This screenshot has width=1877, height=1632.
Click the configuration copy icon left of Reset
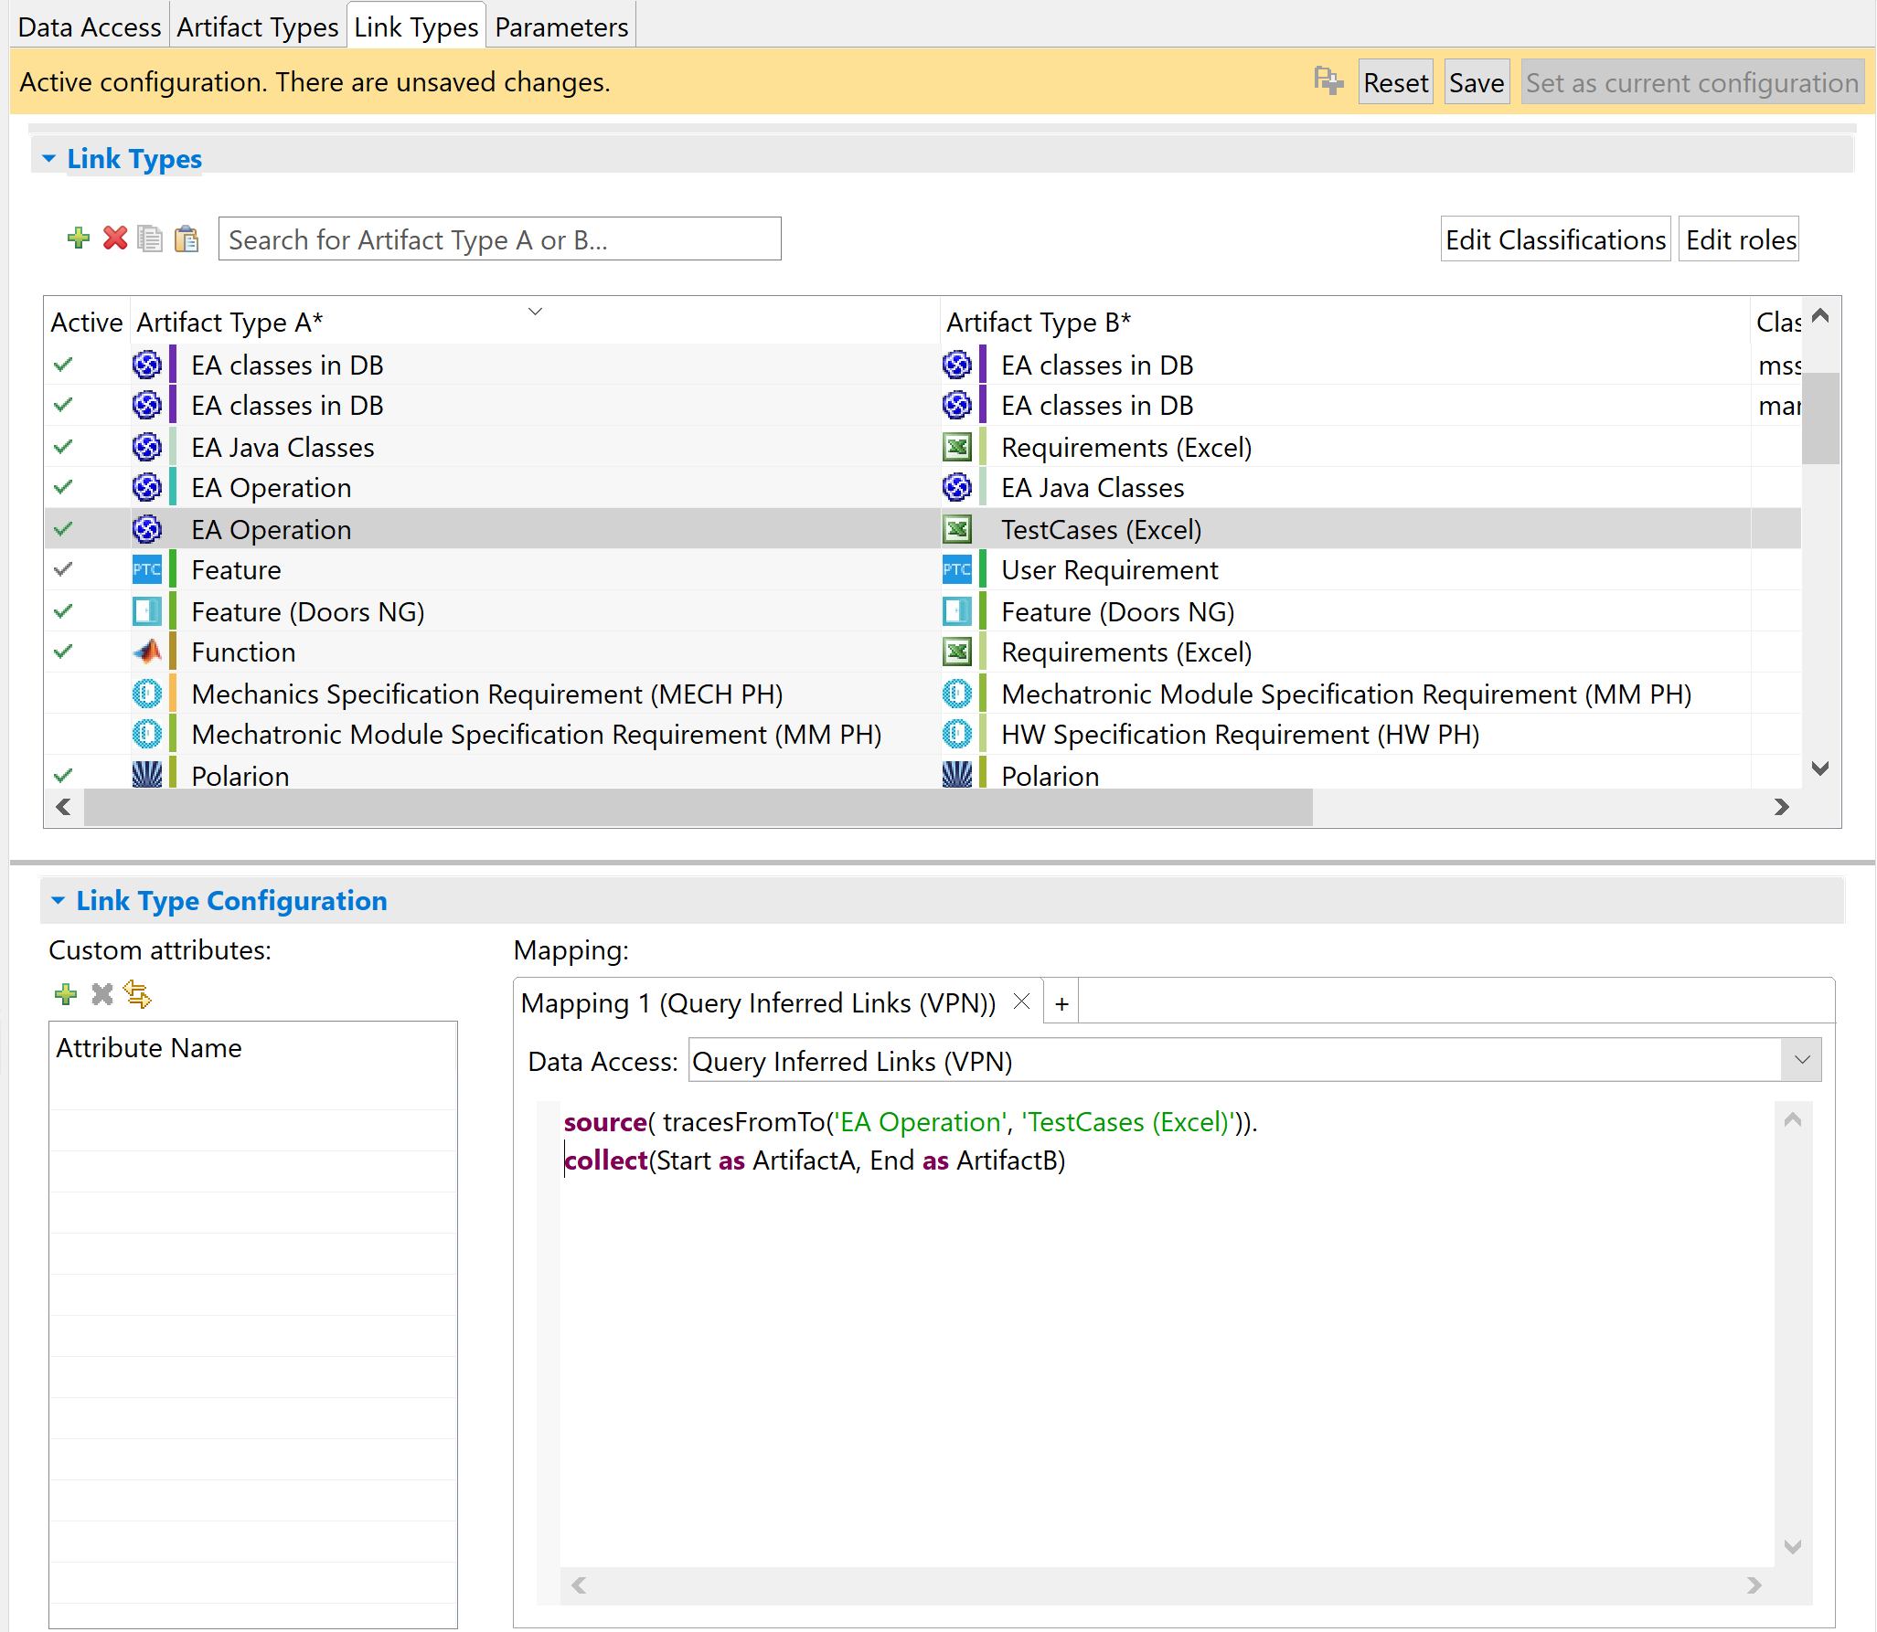point(1328,81)
